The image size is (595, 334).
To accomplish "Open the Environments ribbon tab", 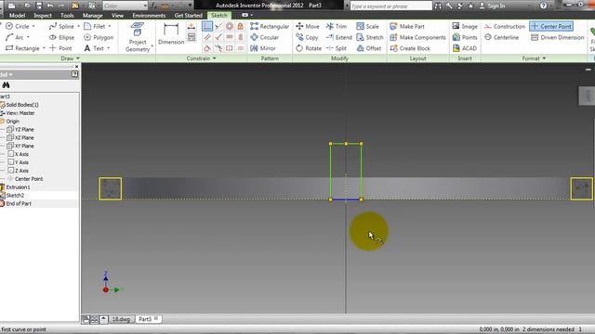I will click(x=149, y=15).
